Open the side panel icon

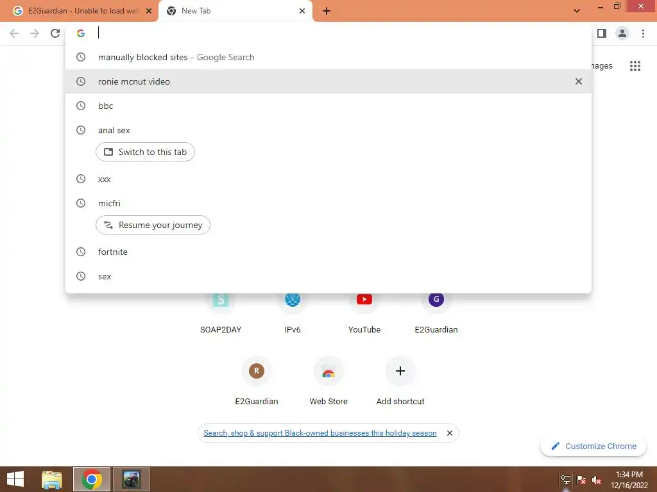[x=602, y=33]
